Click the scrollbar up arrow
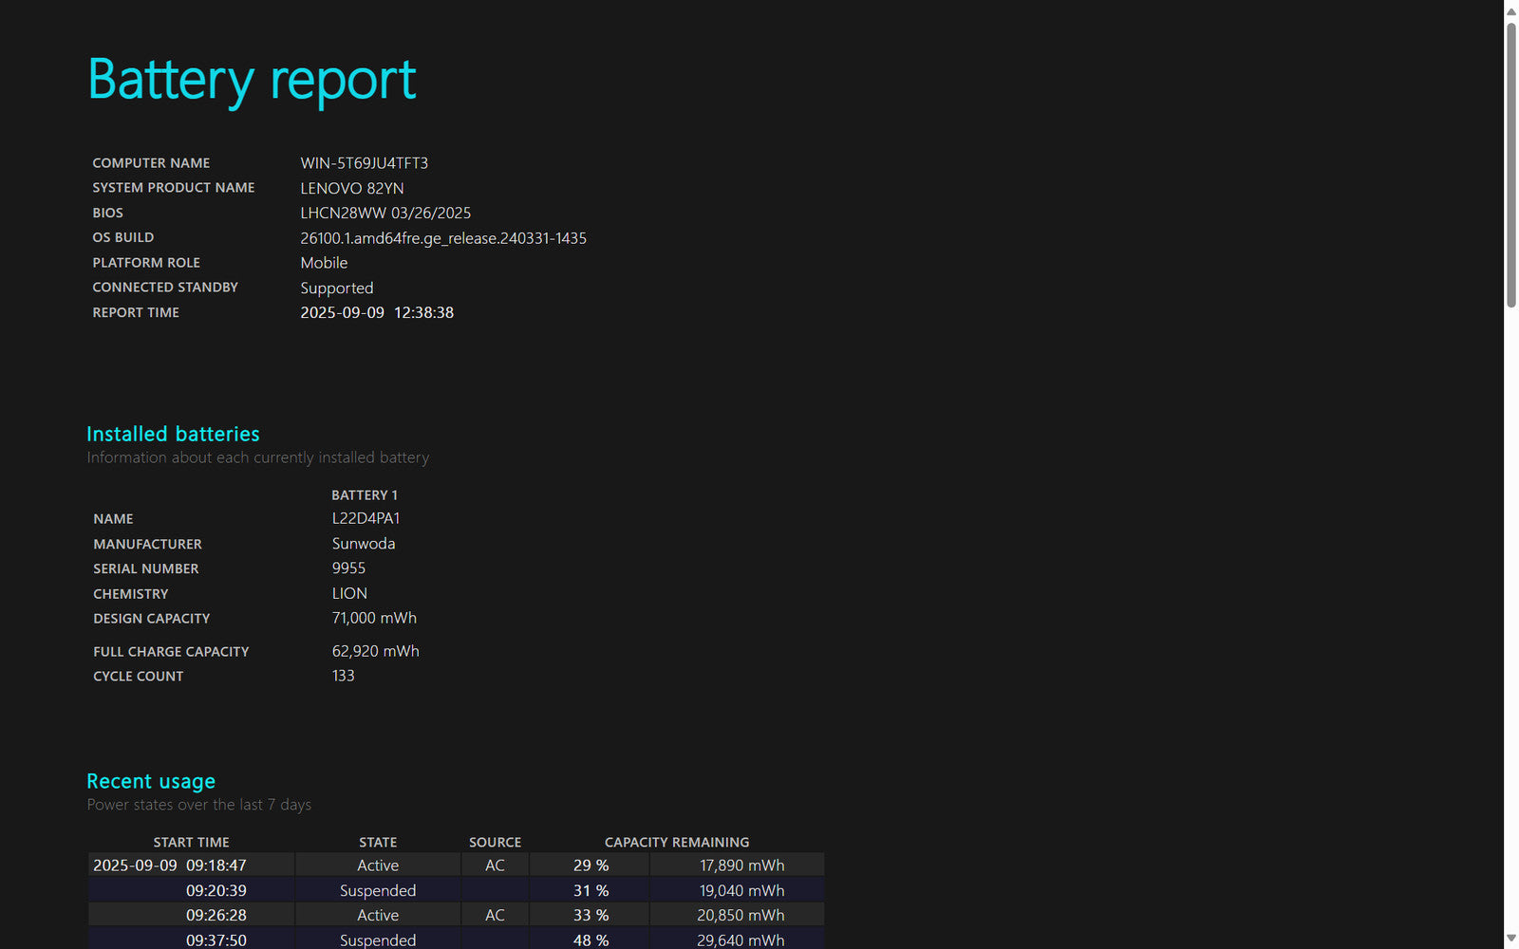Screen dimensions: 1519x949 [x=1510, y=11]
